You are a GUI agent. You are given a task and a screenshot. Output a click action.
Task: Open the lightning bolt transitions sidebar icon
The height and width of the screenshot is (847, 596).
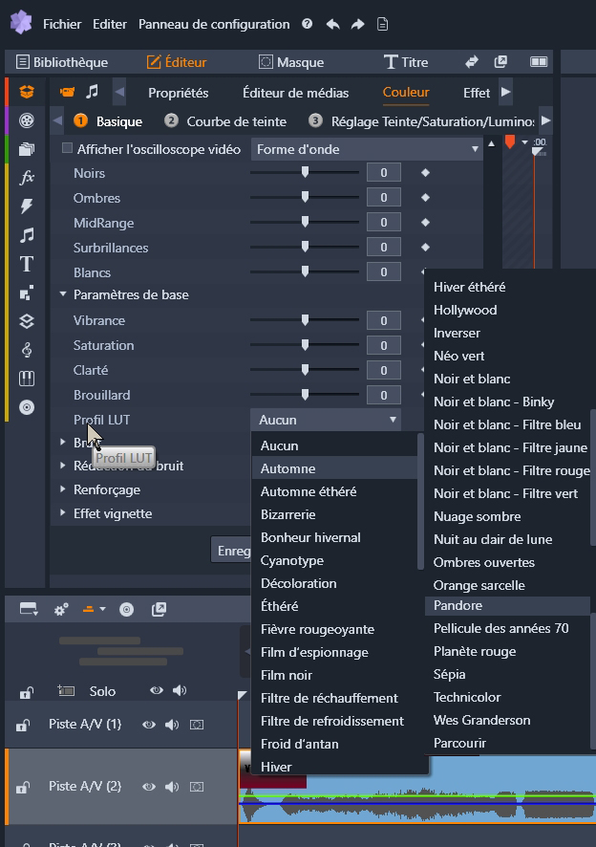[x=27, y=206]
